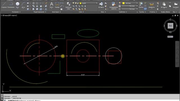Expand the Слои panel
The height and width of the screenshot is (101, 180).
pos(81,12)
